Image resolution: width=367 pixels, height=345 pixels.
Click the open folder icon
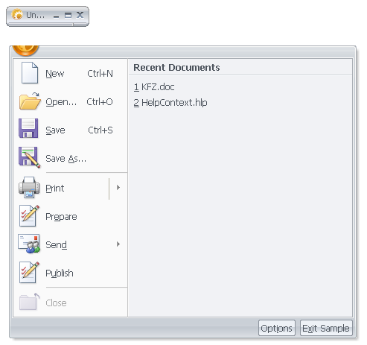pyautogui.click(x=30, y=101)
